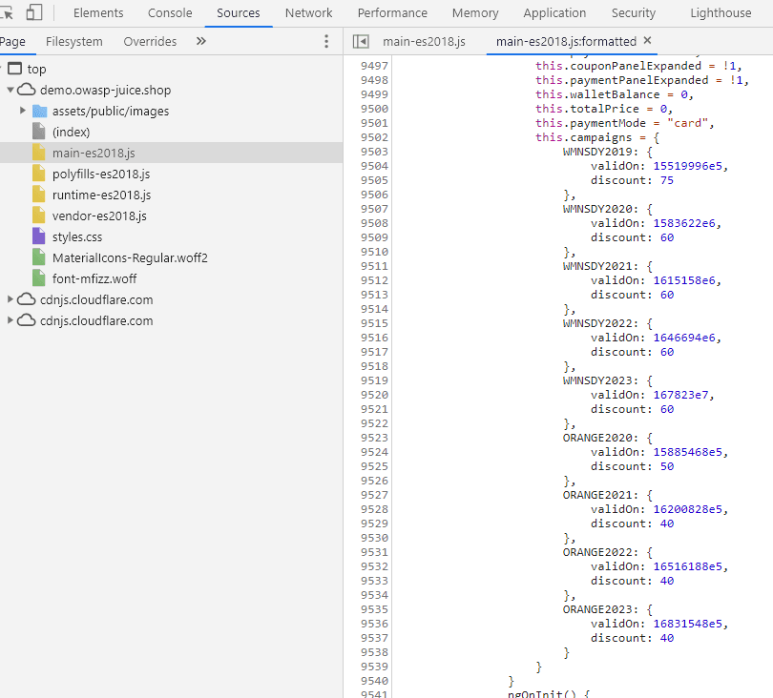The width and height of the screenshot is (773, 698).
Task: Open the Security tab
Action: point(634,12)
